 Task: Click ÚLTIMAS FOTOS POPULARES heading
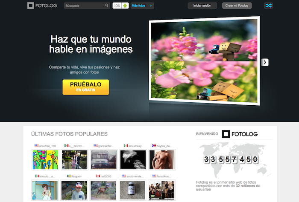pos(69,134)
